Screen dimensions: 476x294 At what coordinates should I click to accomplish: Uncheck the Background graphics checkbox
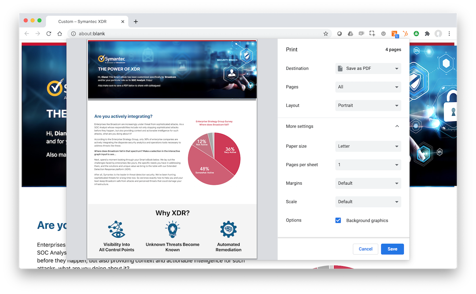pyautogui.click(x=338, y=220)
